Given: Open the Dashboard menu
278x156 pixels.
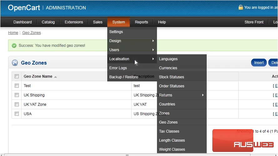Looking at the screenshot, I should click(x=23, y=22).
